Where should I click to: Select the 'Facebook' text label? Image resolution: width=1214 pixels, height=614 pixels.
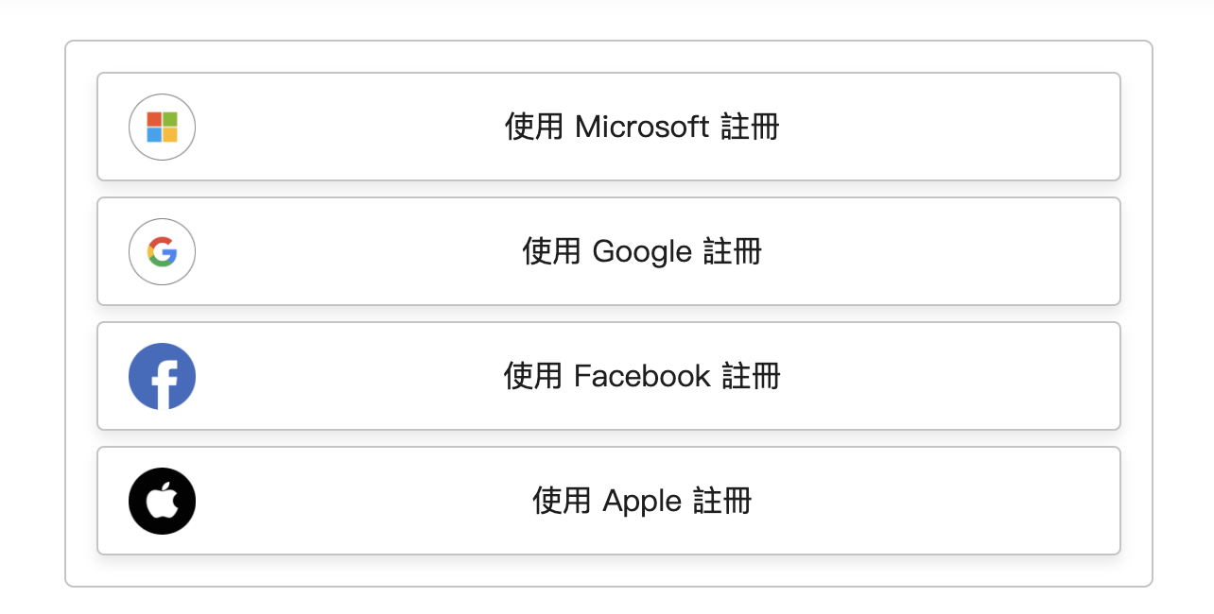tap(642, 376)
